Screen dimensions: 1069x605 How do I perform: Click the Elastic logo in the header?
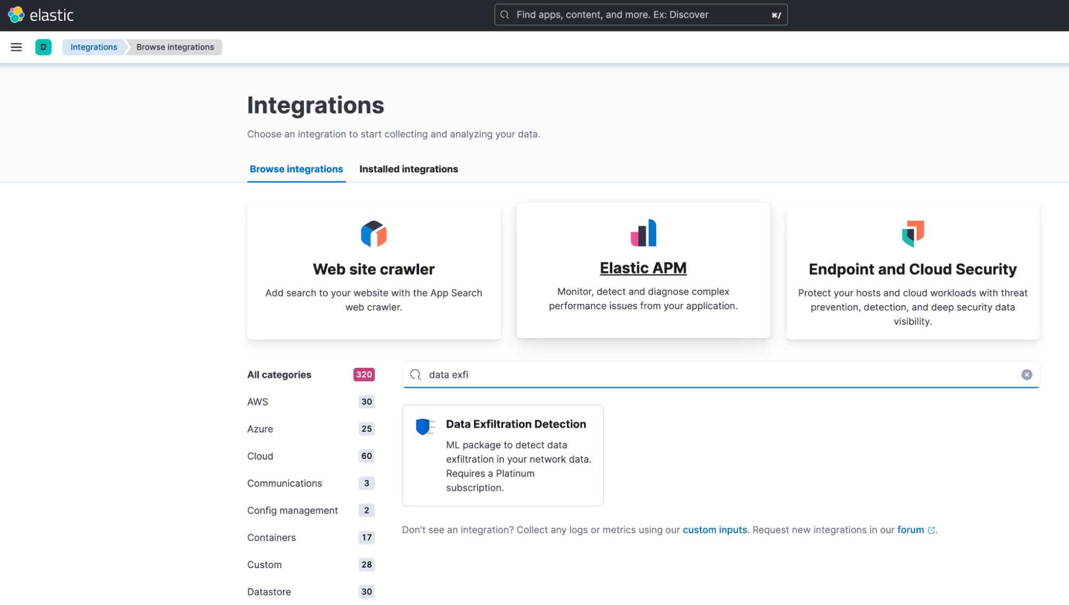tap(41, 15)
